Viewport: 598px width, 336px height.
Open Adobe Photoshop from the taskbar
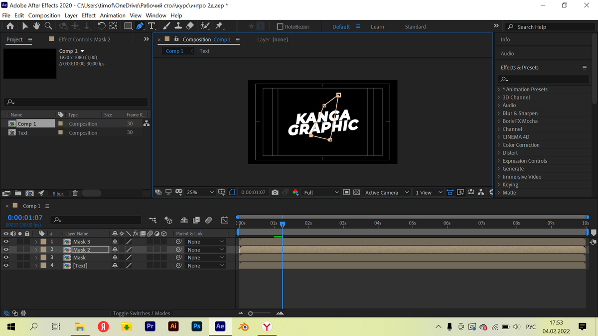point(196,327)
